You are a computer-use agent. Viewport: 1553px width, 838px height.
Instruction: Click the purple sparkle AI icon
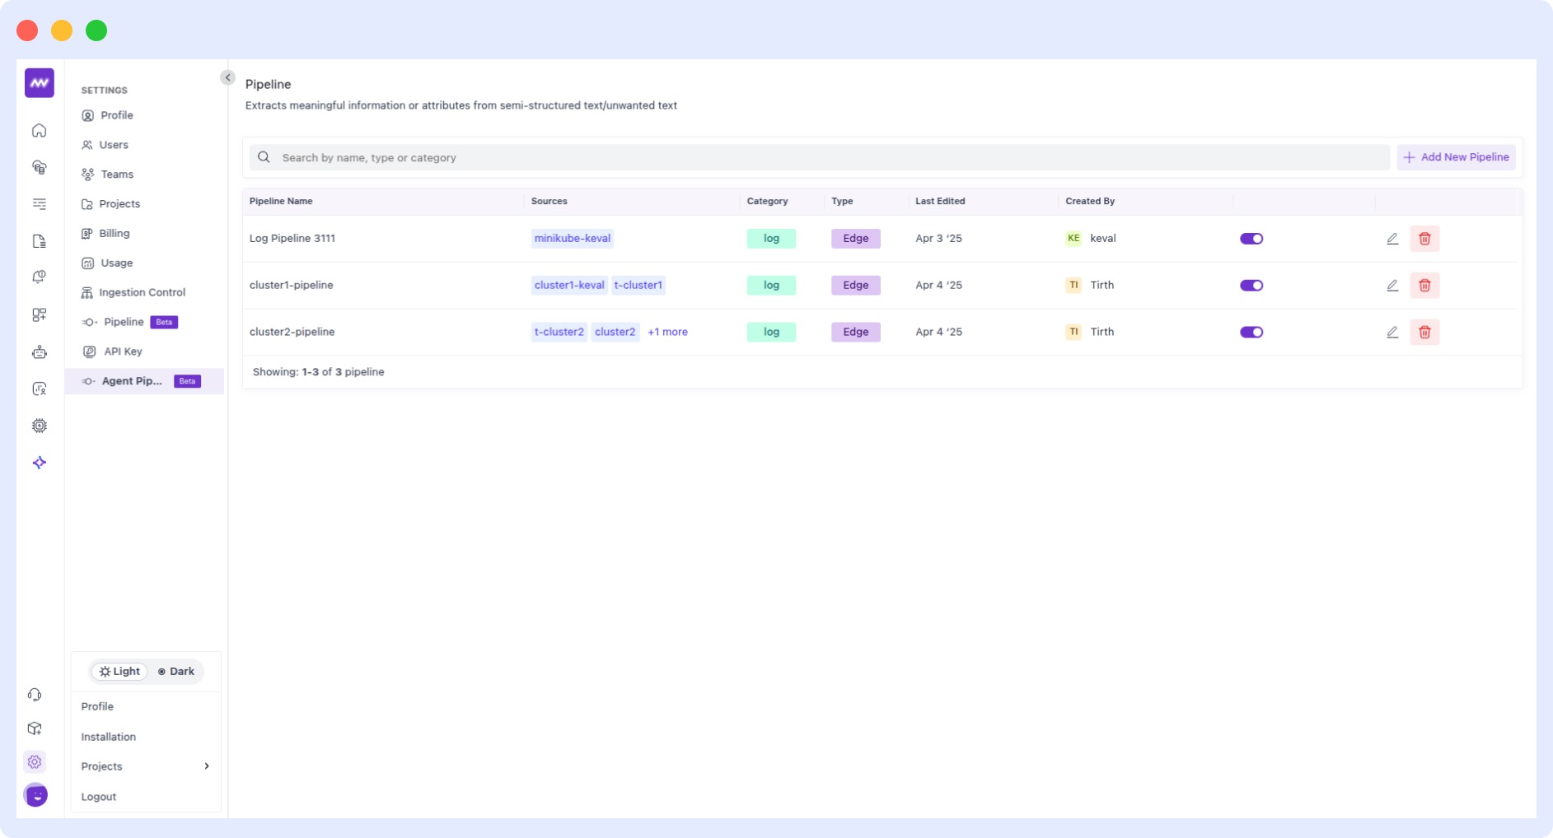tap(39, 463)
